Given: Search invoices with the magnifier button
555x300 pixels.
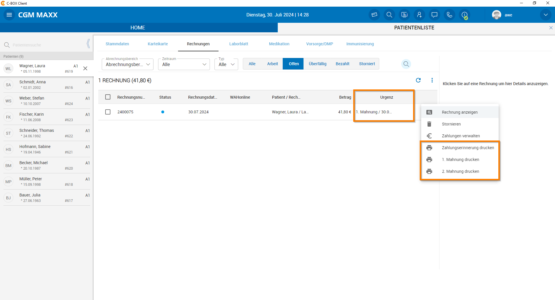Looking at the screenshot, I should point(406,64).
